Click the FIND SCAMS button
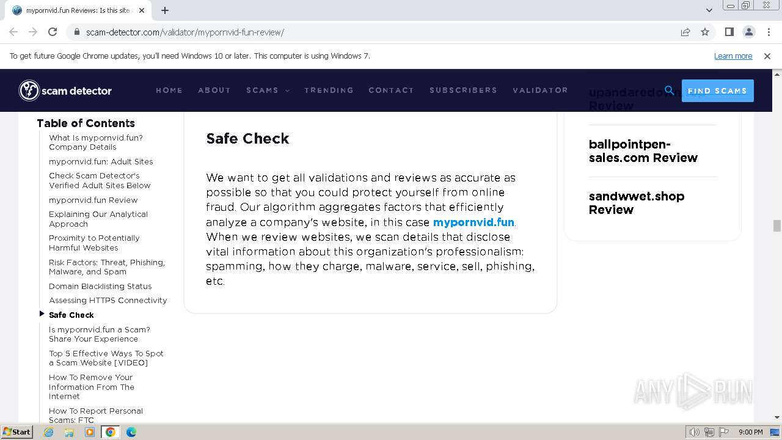This screenshot has height=440, width=782. (717, 90)
